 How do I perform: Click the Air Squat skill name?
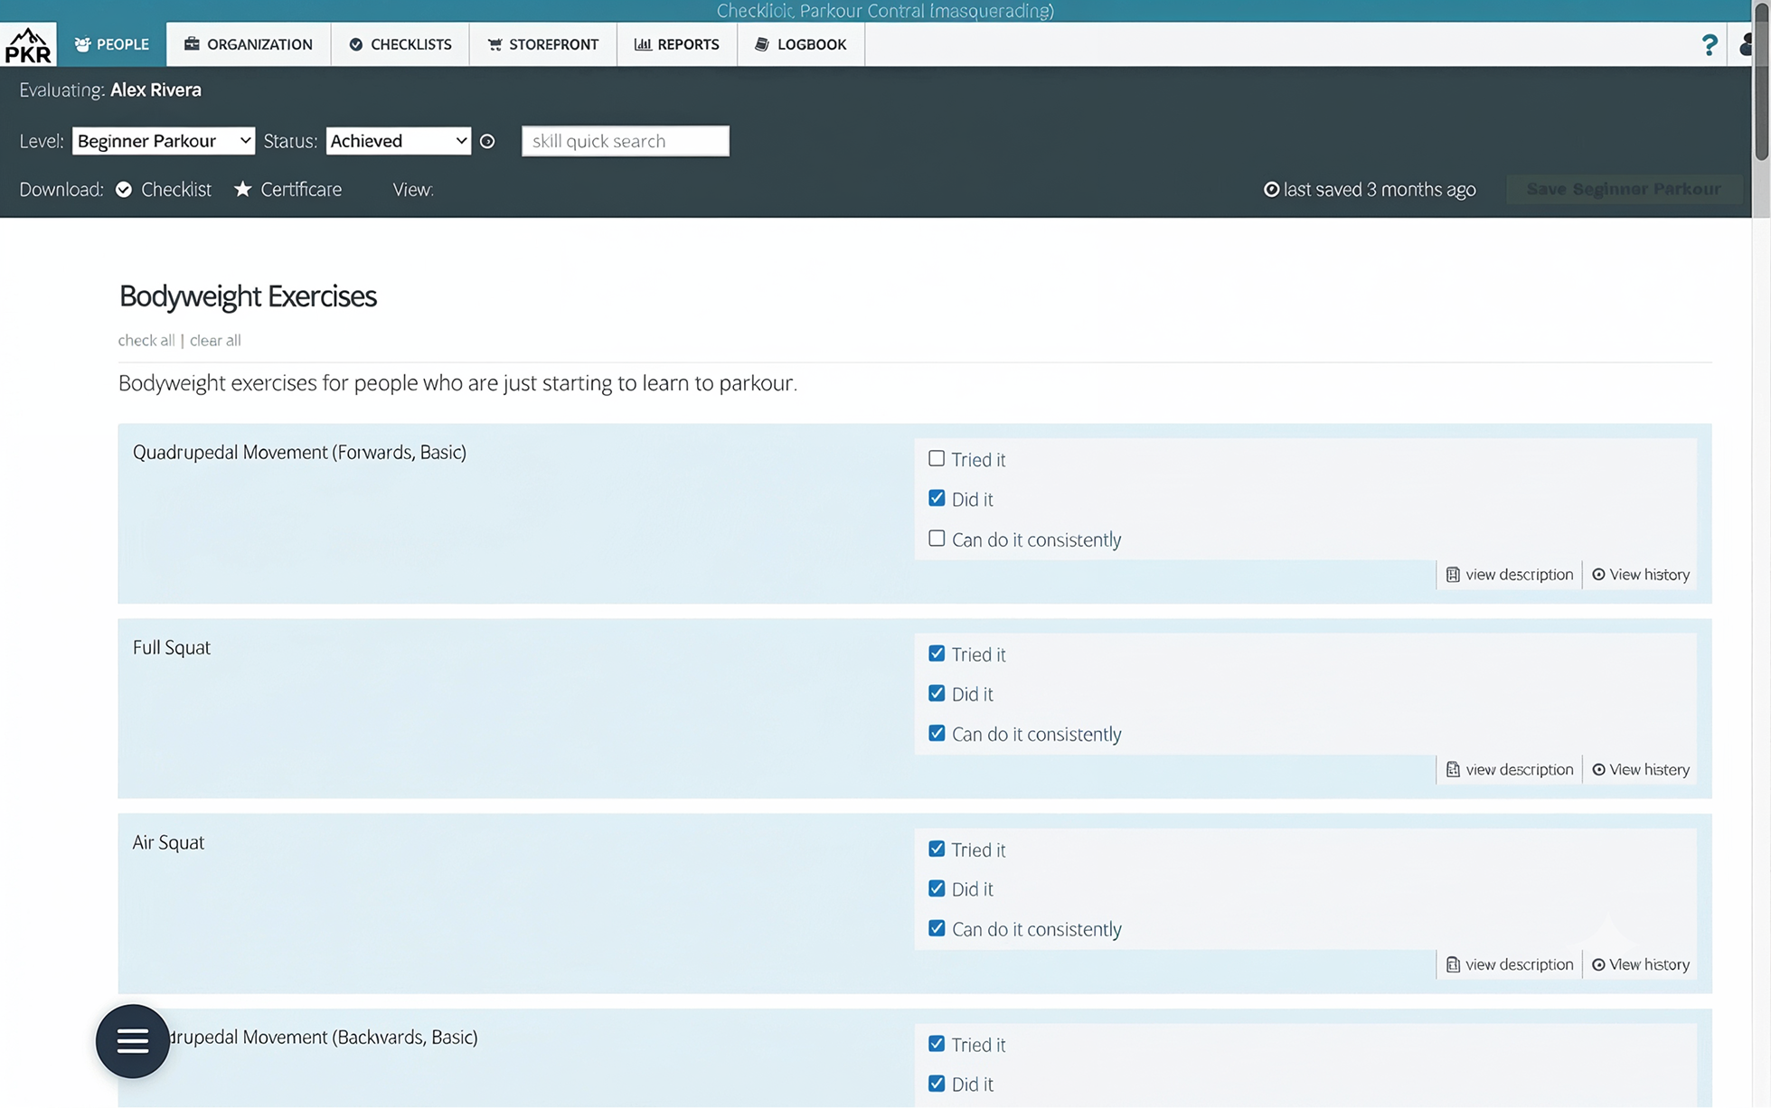(168, 843)
